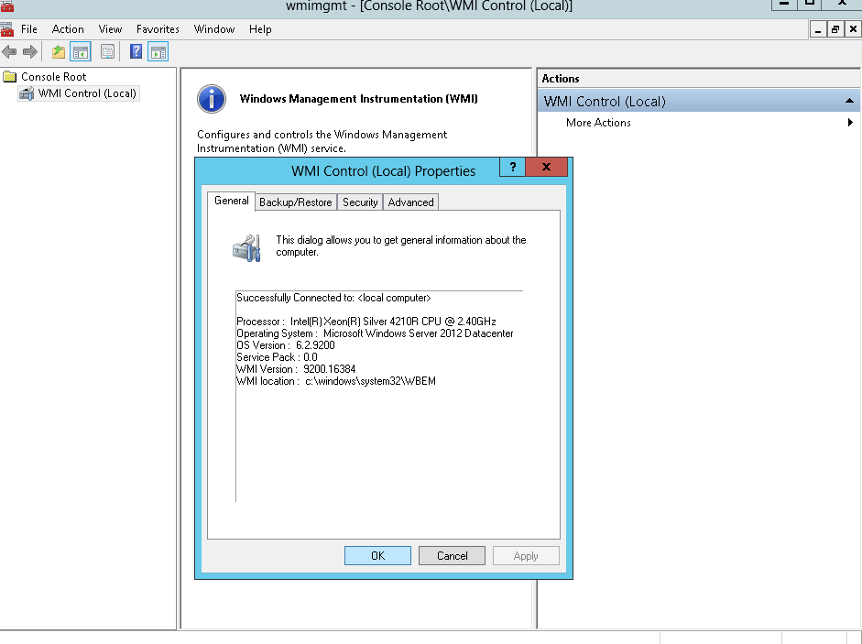Toggle the Show/Hide Action Pane icon
862x644 pixels.
(158, 52)
